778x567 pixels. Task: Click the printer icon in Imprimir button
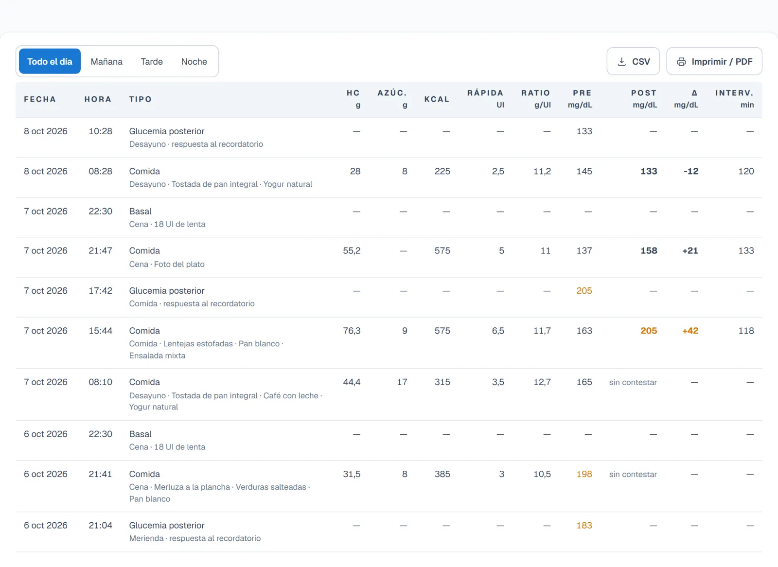(681, 62)
